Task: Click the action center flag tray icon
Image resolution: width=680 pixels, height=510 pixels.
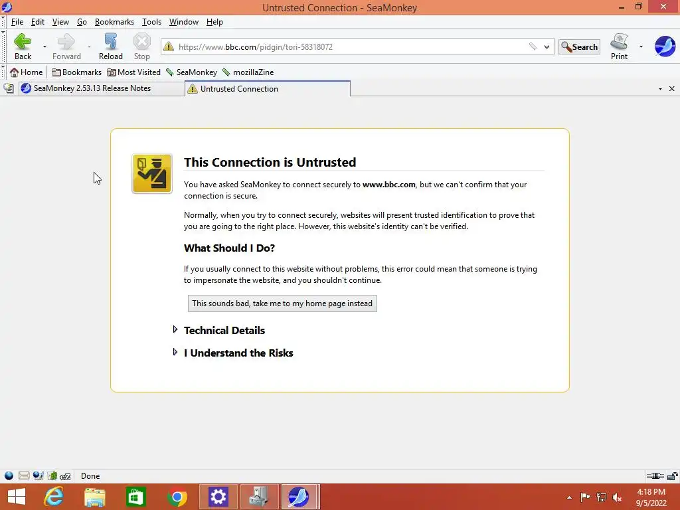Action: click(586, 497)
